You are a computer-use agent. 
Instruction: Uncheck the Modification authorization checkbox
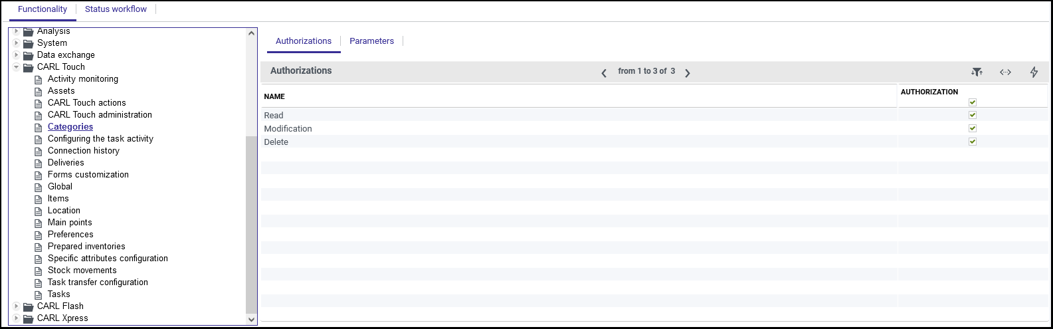coord(973,128)
